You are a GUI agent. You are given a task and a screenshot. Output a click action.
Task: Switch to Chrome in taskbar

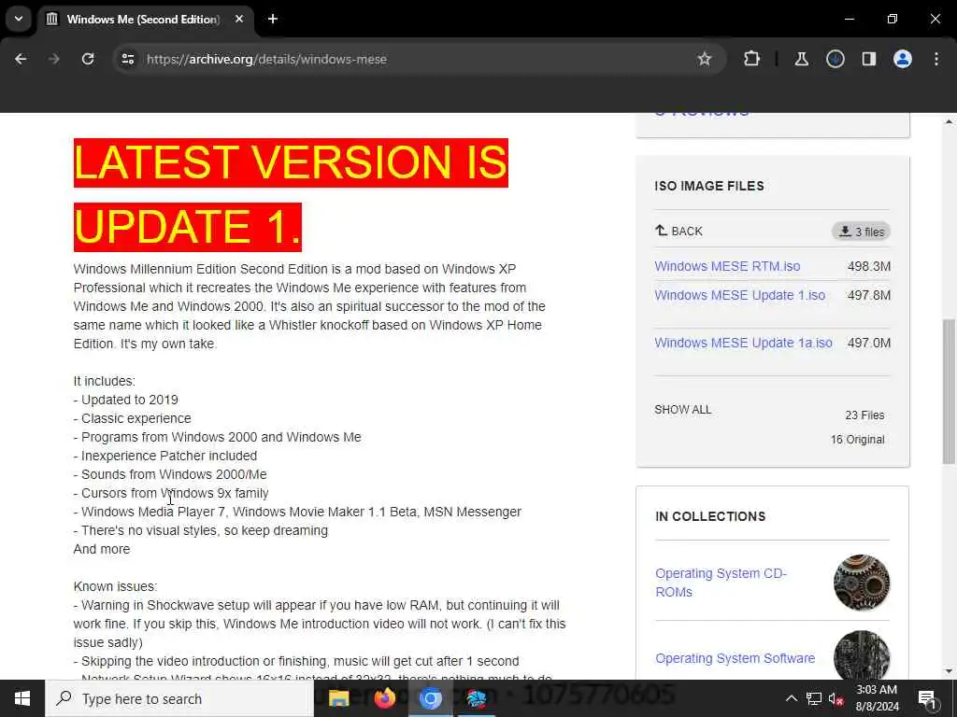click(430, 698)
